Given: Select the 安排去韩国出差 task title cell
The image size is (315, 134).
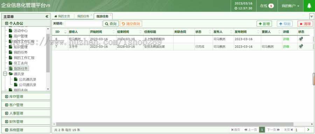Looking at the screenshot, I should (x=158, y=47).
